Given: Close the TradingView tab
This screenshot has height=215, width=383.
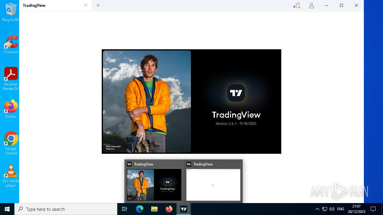Looking at the screenshot, I should (86, 5).
